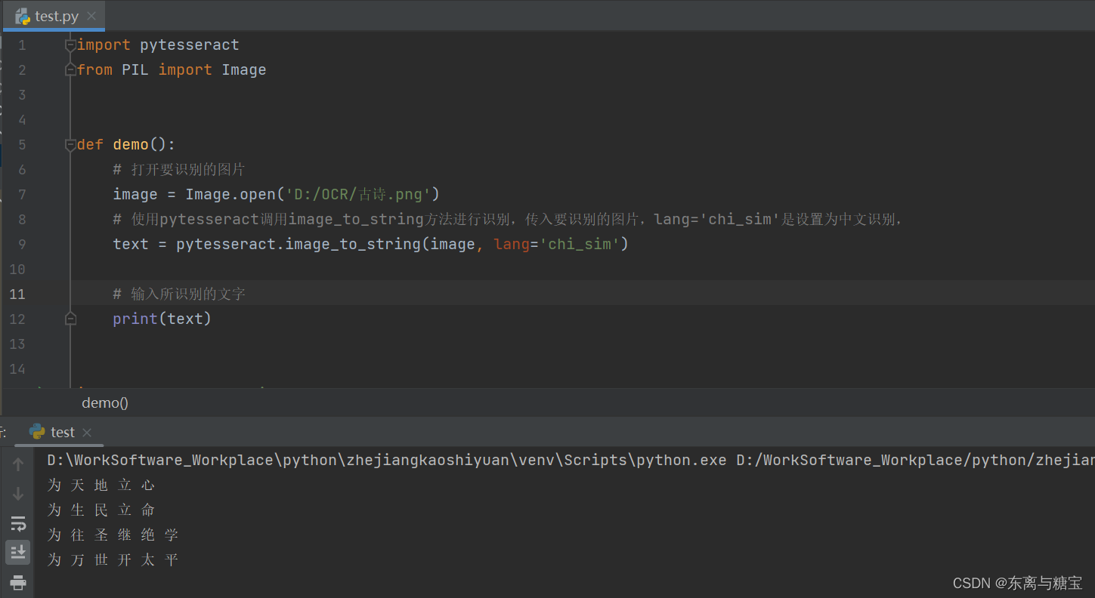Image resolution: width=1095 pixels, height=598 pixels.
Task: Click the down arrow in the run toolbar
Action: [18, 494]
